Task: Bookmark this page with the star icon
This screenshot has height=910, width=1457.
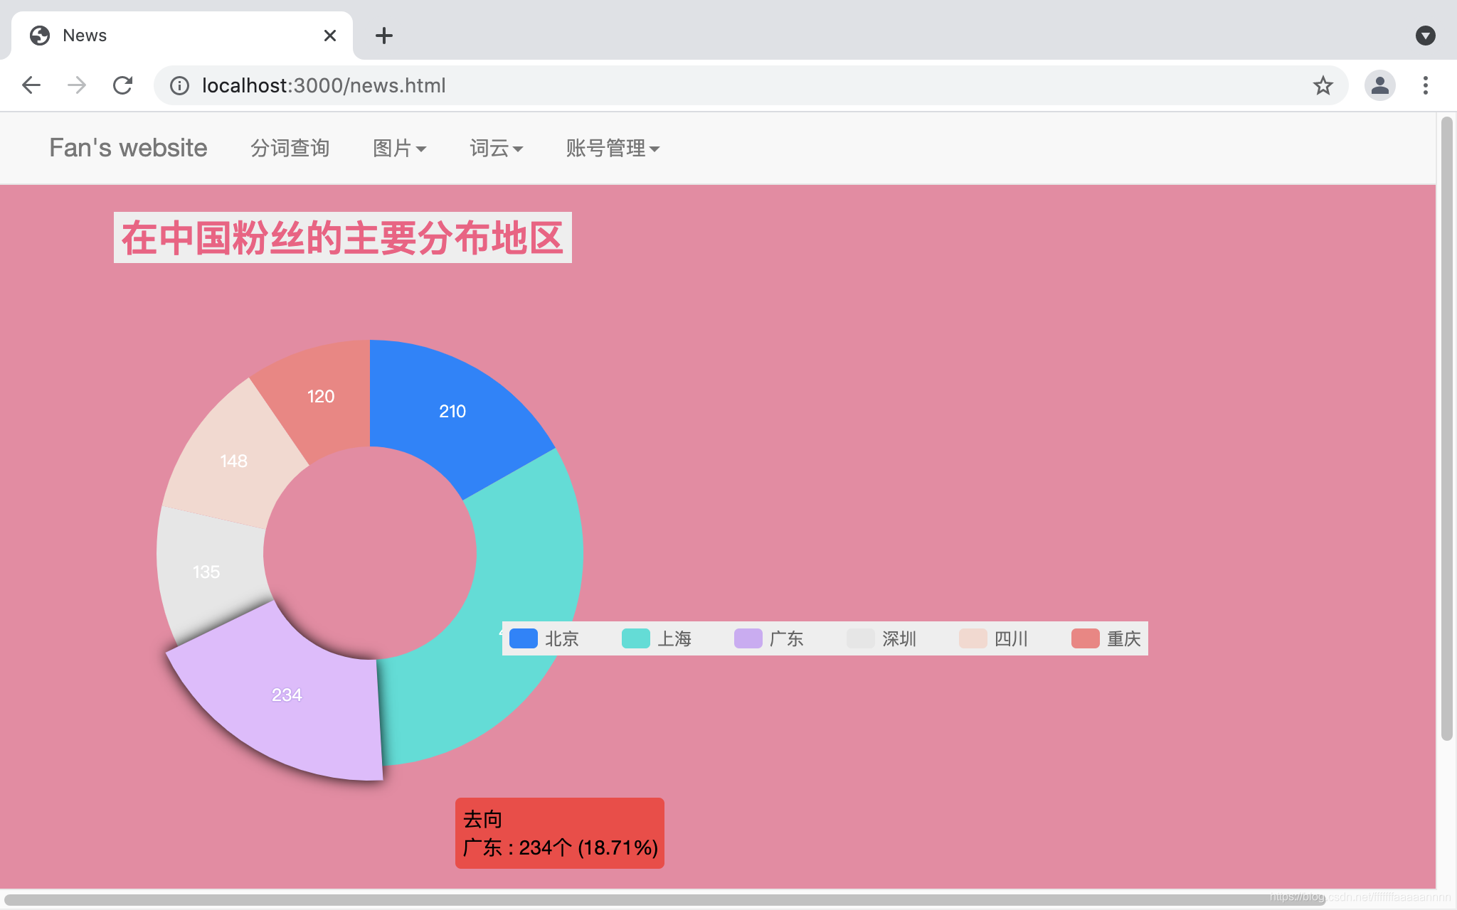Action: click(1323, 85)
